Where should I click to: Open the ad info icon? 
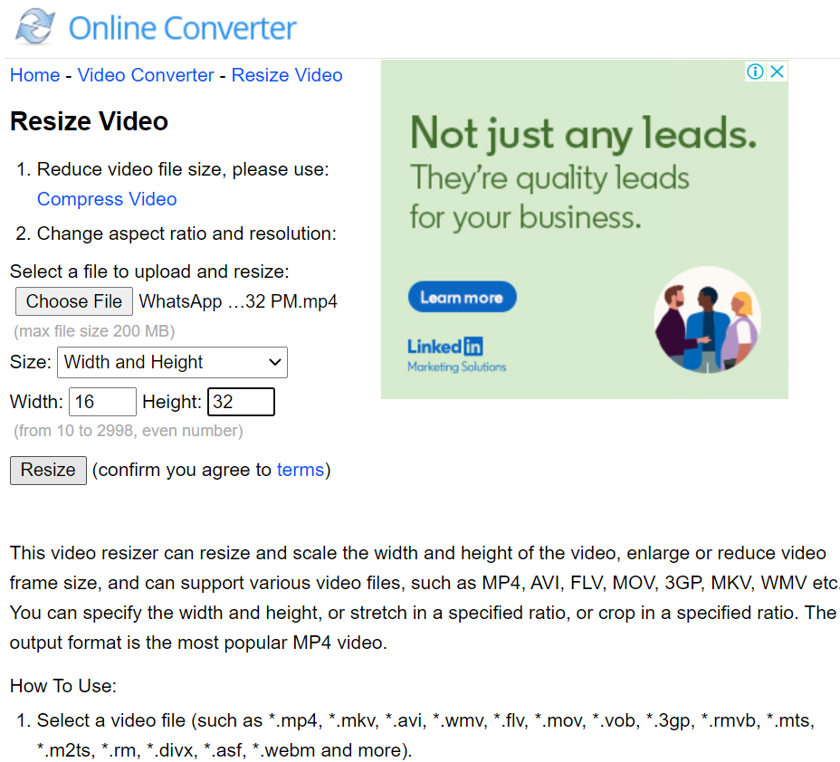tap(755, 71)
